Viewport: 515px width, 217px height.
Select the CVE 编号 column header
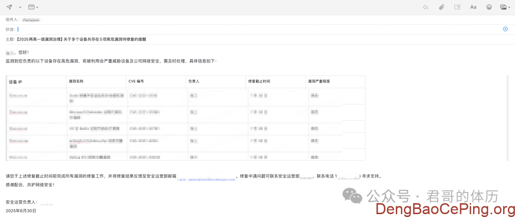pyautogui.click(x=136, y=82)
